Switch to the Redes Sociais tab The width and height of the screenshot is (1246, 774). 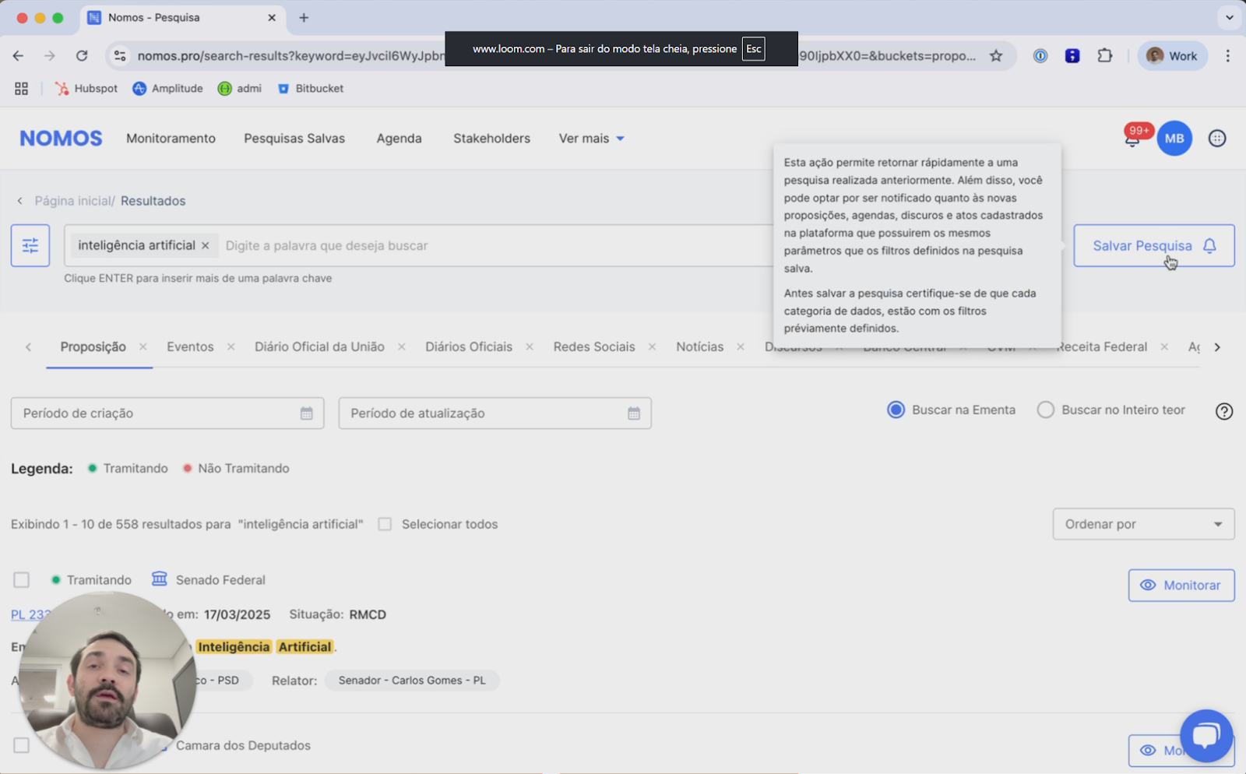pyautogui.click(x=594, y=347)
